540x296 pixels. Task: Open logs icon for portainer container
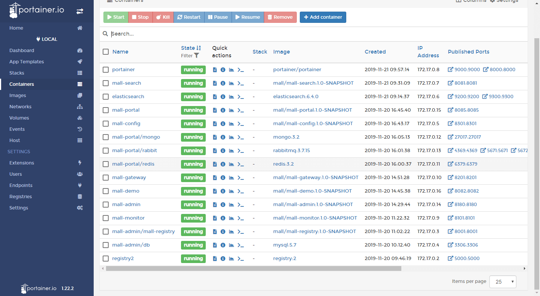pos(215,70)
